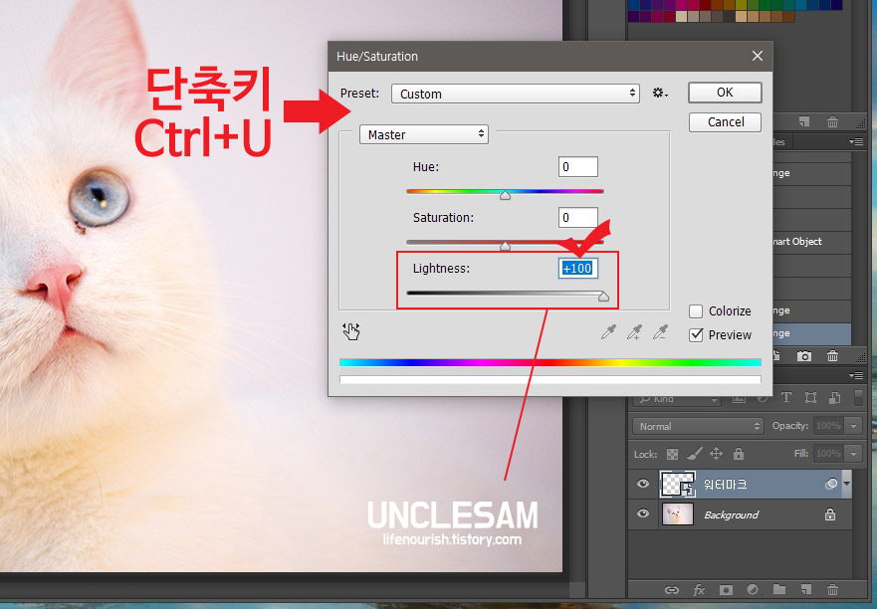Click the Background layer lock icon

coord(830,513)
